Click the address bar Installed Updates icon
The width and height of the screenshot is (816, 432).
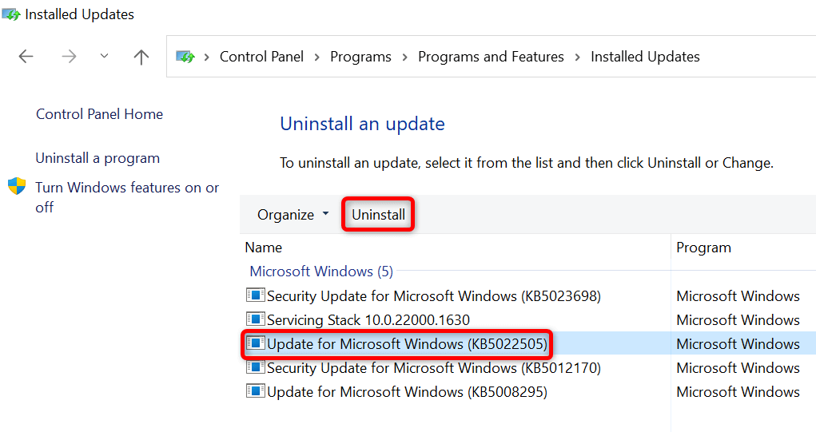point(186,57)
